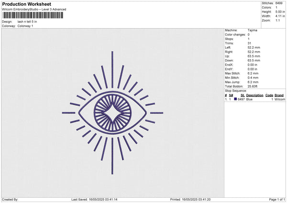Click the Zoom value 1:1
287x203 pixels.
pyautogui.click(x=277, y=21)
